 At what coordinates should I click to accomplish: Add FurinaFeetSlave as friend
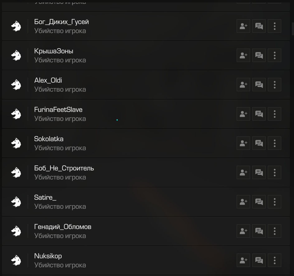coord(243,114)
